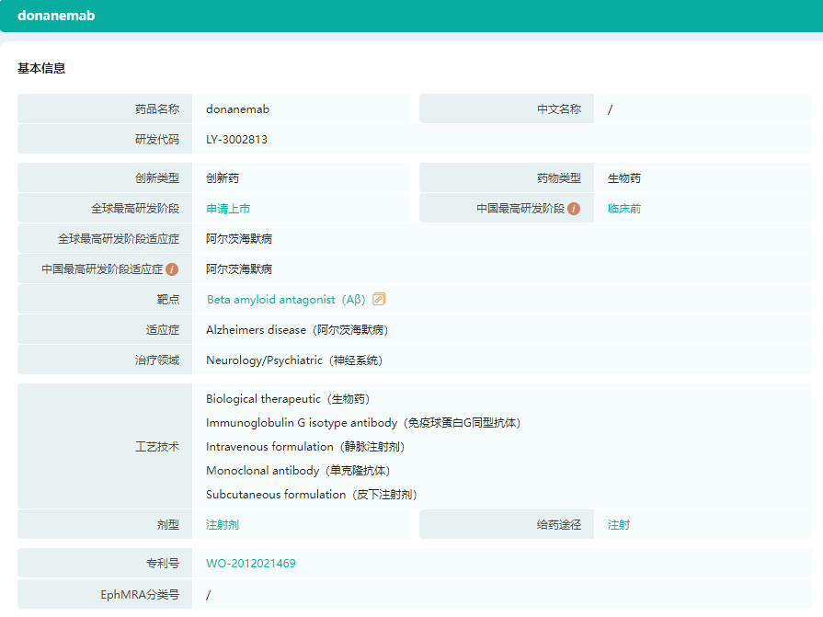This screenshot has height=617, width=823.
Task: Open the 临床前 China stage link
Action: [x=624, y=209]
